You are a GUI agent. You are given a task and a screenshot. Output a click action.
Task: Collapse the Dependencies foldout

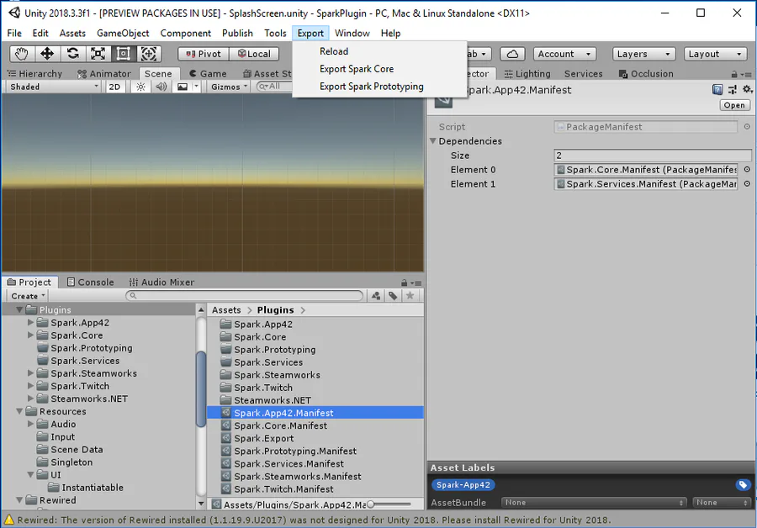tap(433, 141)
